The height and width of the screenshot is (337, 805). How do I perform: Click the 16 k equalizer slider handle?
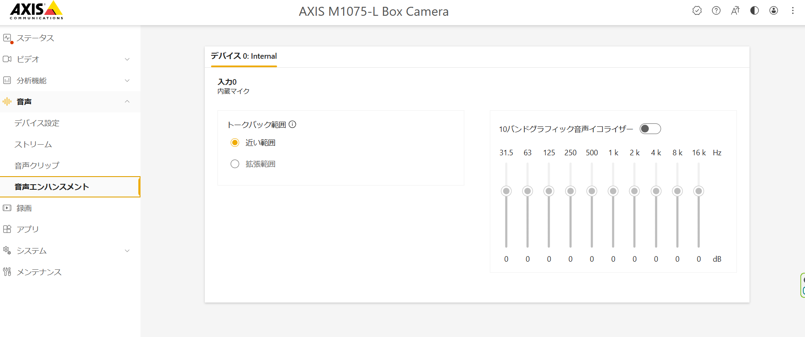699,191
